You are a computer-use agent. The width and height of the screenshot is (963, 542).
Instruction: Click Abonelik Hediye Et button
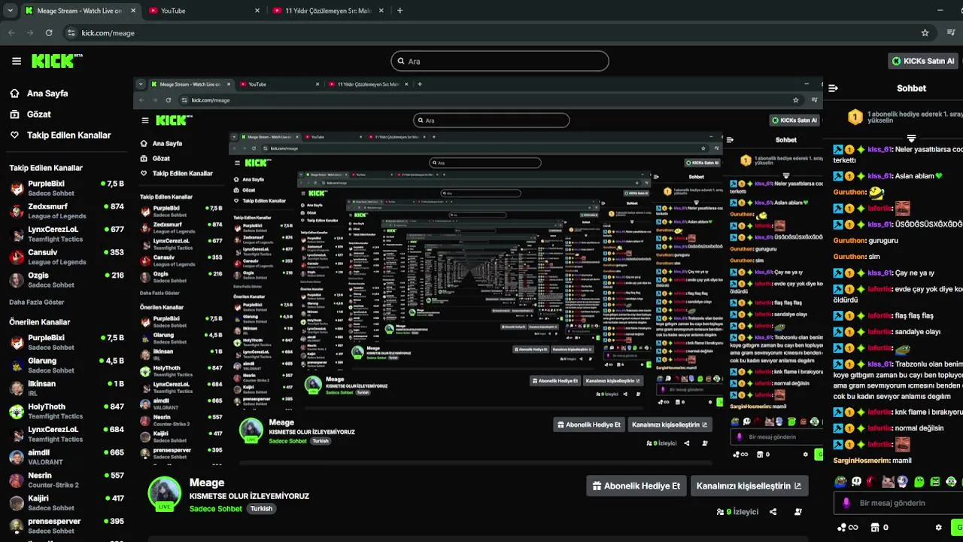(636, 486)
